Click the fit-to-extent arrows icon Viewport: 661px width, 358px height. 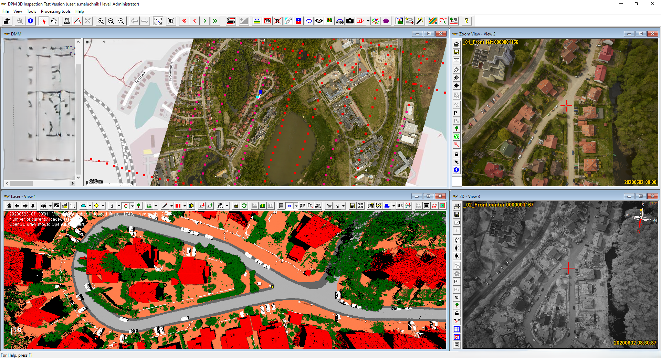pos(158,21)
